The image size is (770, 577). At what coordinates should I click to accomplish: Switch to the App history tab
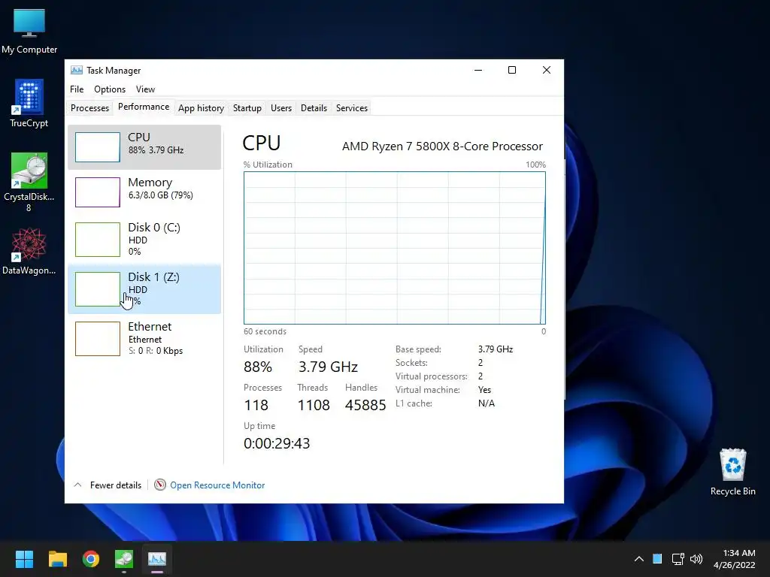pos(201,108)
